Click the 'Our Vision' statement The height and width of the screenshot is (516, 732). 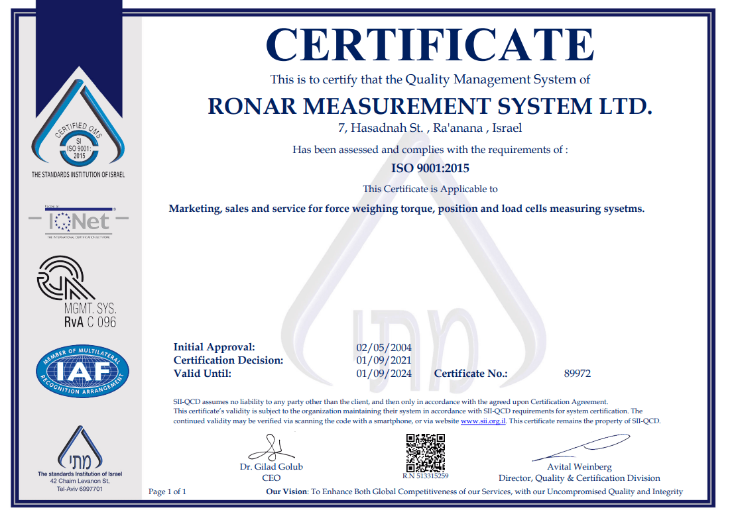pyautogui.click(x=474, y=491)
